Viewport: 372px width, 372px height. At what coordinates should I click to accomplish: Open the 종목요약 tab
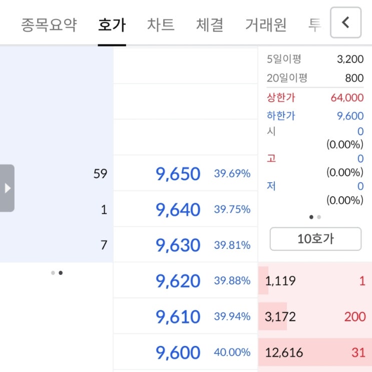coord(49,25)
